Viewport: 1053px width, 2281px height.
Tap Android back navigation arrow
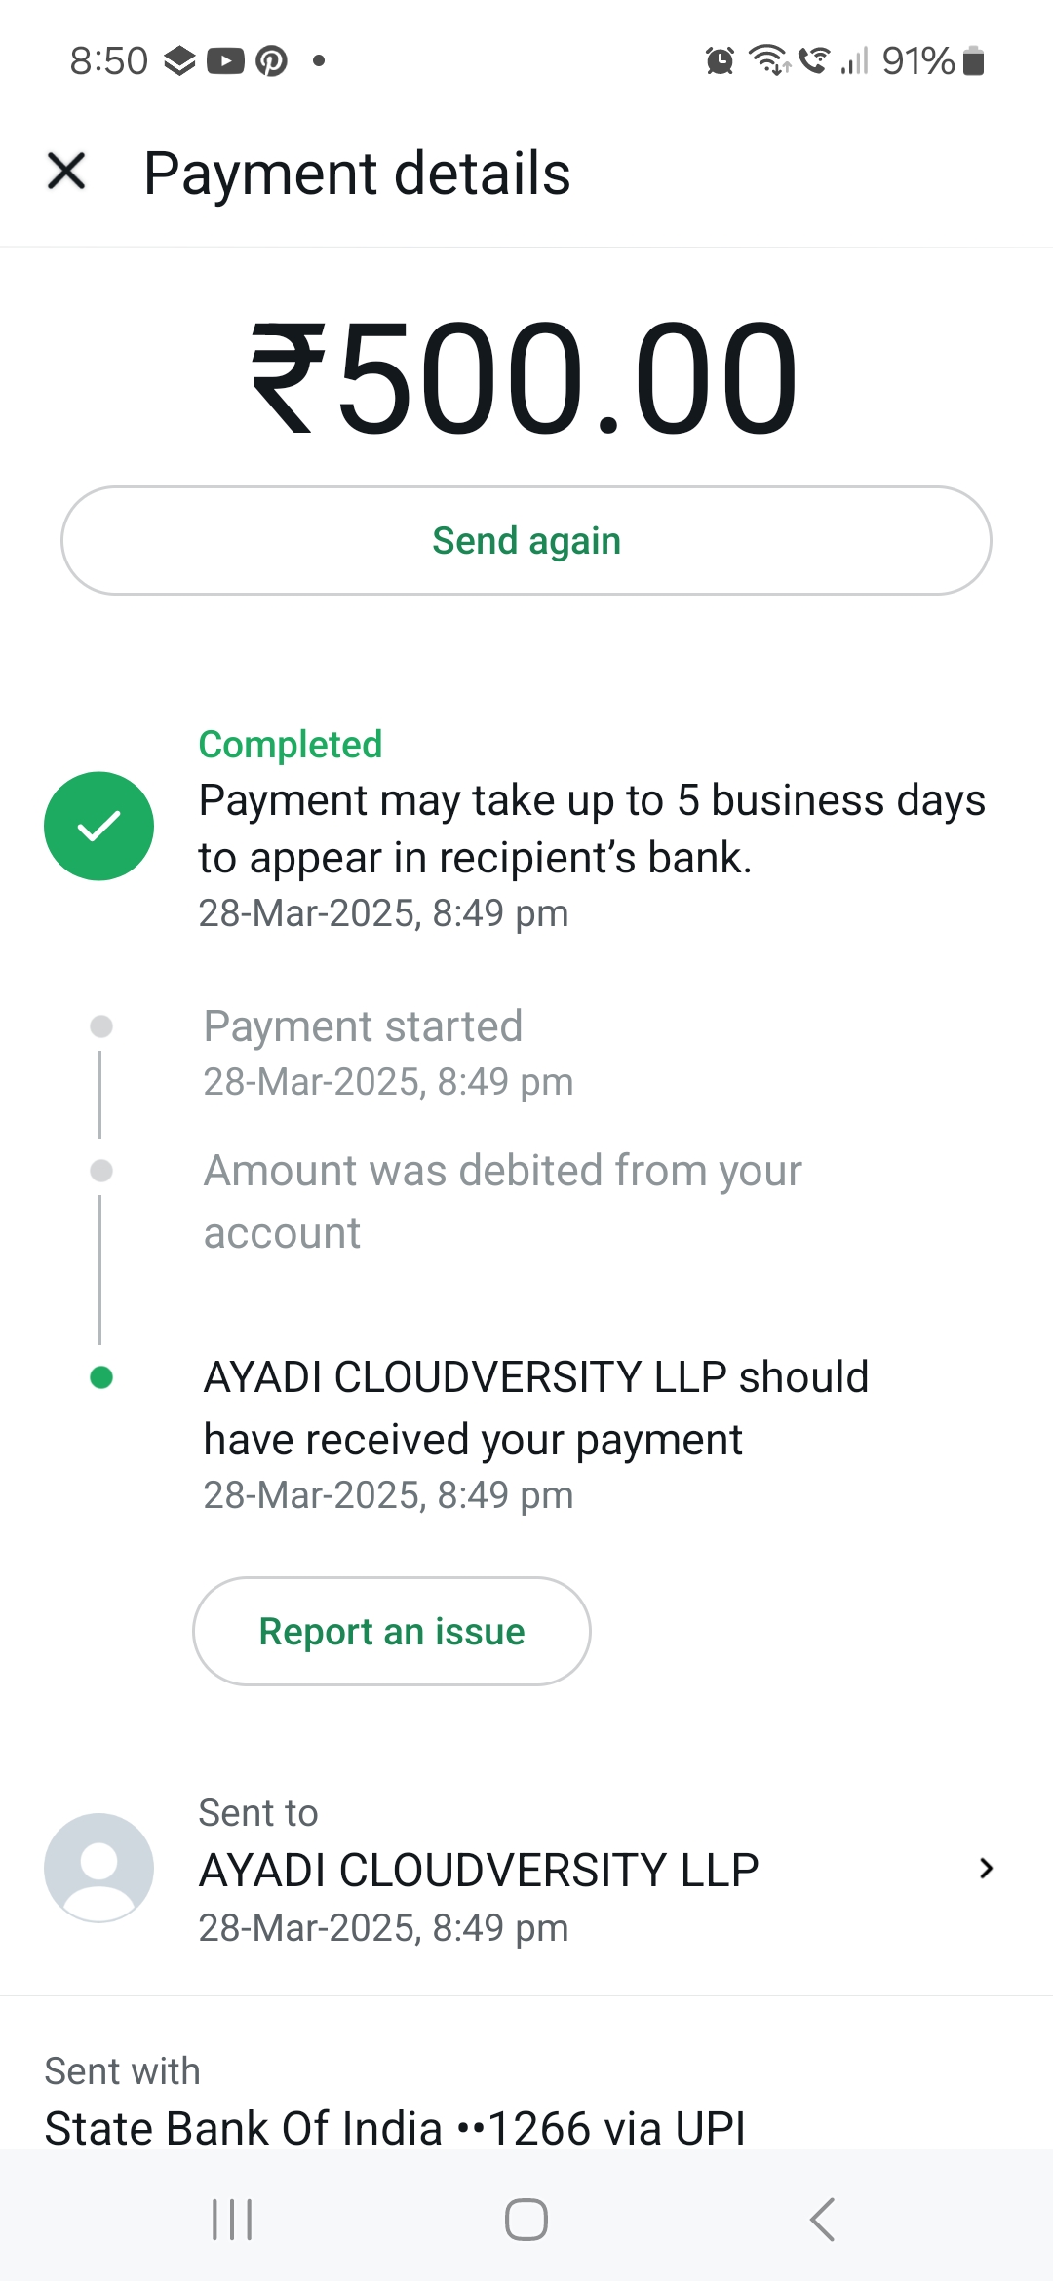(x=822, y=2220)
